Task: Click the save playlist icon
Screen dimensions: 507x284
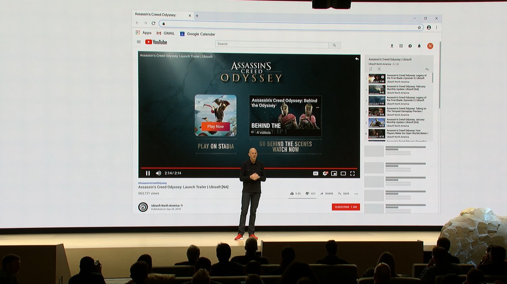Action: tap(427, 69)
